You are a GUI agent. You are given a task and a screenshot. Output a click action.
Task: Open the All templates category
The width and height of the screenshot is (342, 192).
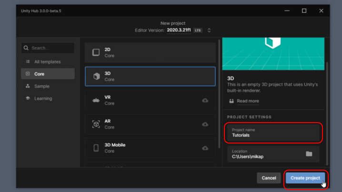point(48,62)
